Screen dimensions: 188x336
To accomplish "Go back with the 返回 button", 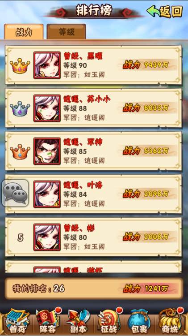I will [164, 11].
